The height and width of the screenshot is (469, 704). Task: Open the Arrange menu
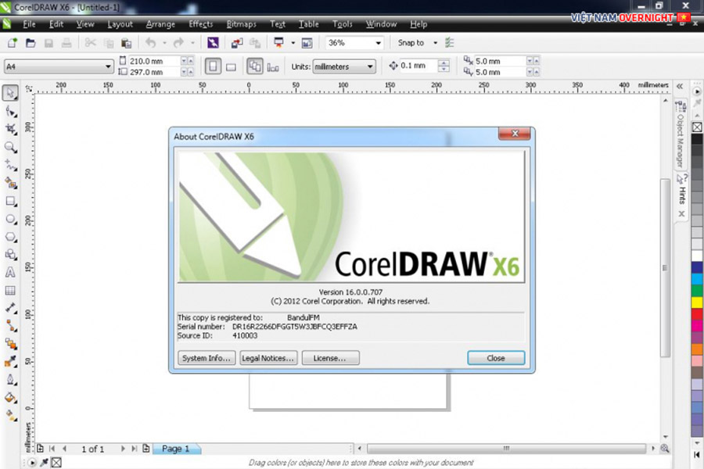[x=160, y=24]
